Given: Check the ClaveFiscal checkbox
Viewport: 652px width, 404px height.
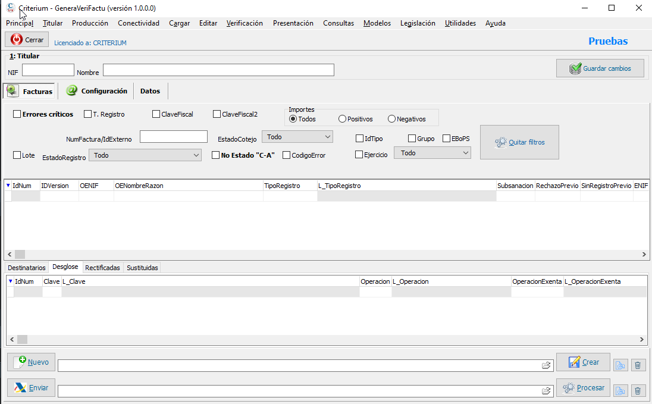Looking at the screenshot, I should click(x=156, y=114).
